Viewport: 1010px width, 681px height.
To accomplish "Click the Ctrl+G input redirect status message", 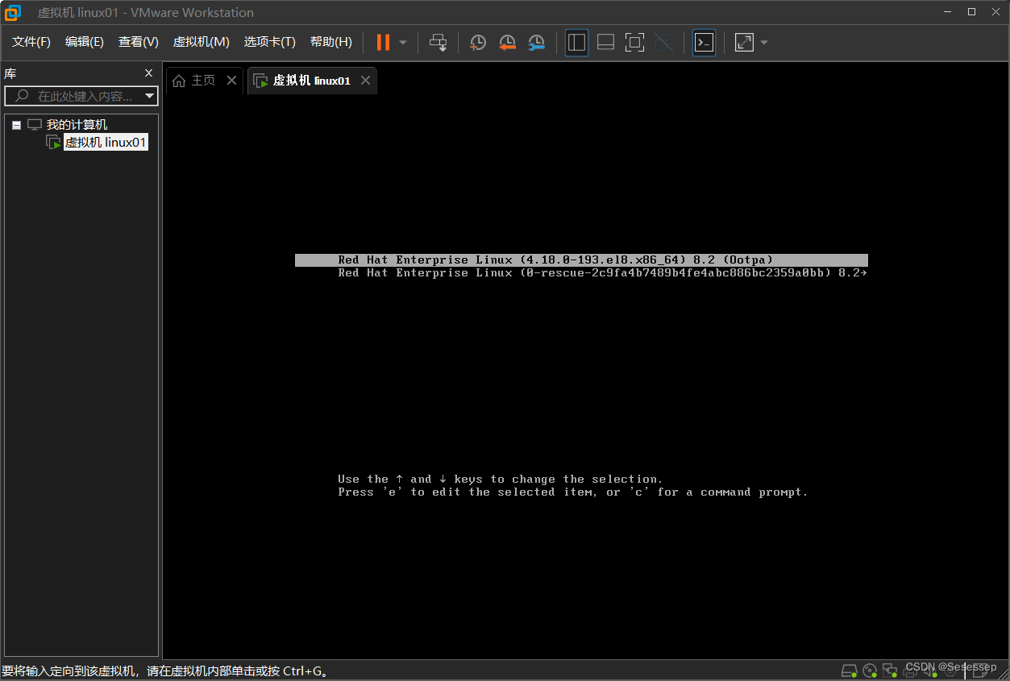I will tap(165, 671).
